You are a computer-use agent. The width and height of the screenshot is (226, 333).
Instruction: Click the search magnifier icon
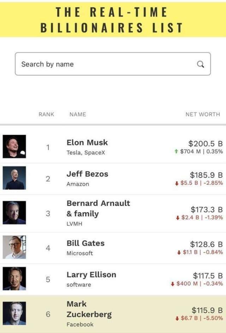(200, 64)
